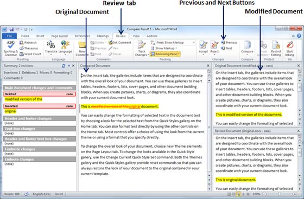
Task: Open the Language options
Action: pos(65,48)
